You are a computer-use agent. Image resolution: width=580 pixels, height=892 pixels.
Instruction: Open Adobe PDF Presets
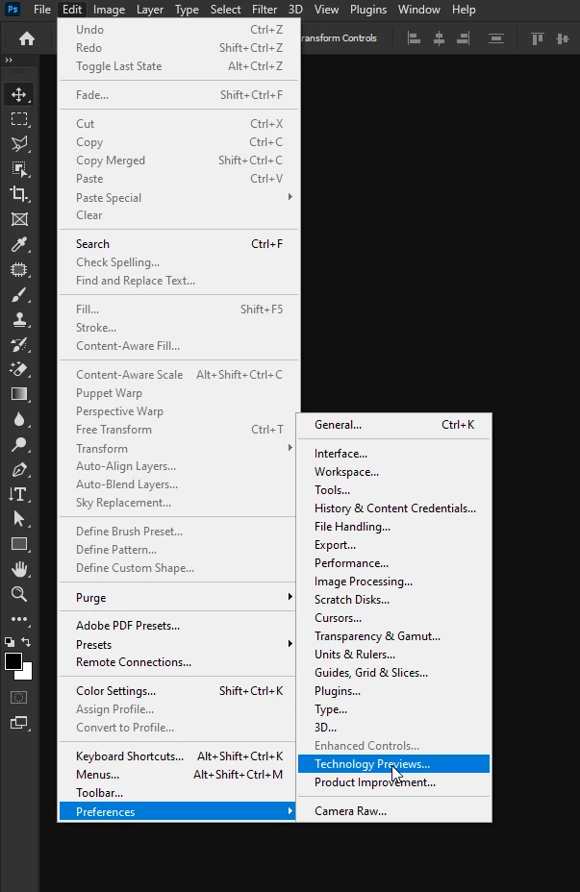[179, 626]
